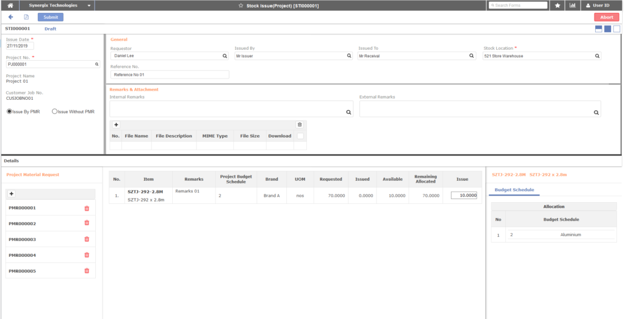The height and width of the screenshot is (319, 625).
Task: Delete PMR000005 entry
Action: 87,271
